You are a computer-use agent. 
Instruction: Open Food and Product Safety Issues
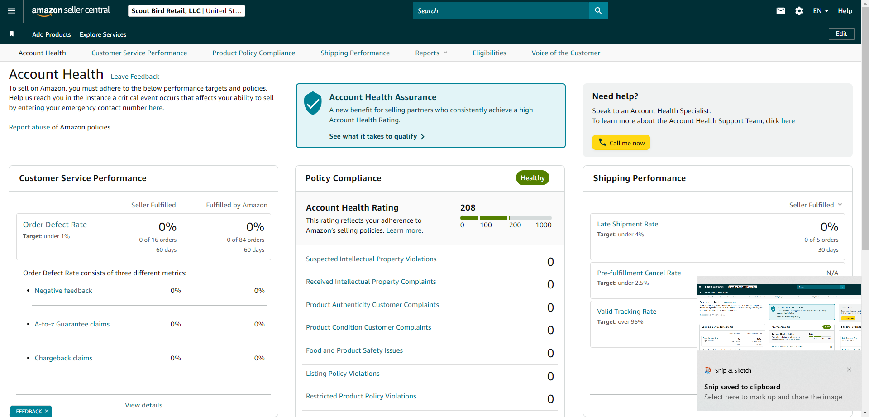point(354,350)
